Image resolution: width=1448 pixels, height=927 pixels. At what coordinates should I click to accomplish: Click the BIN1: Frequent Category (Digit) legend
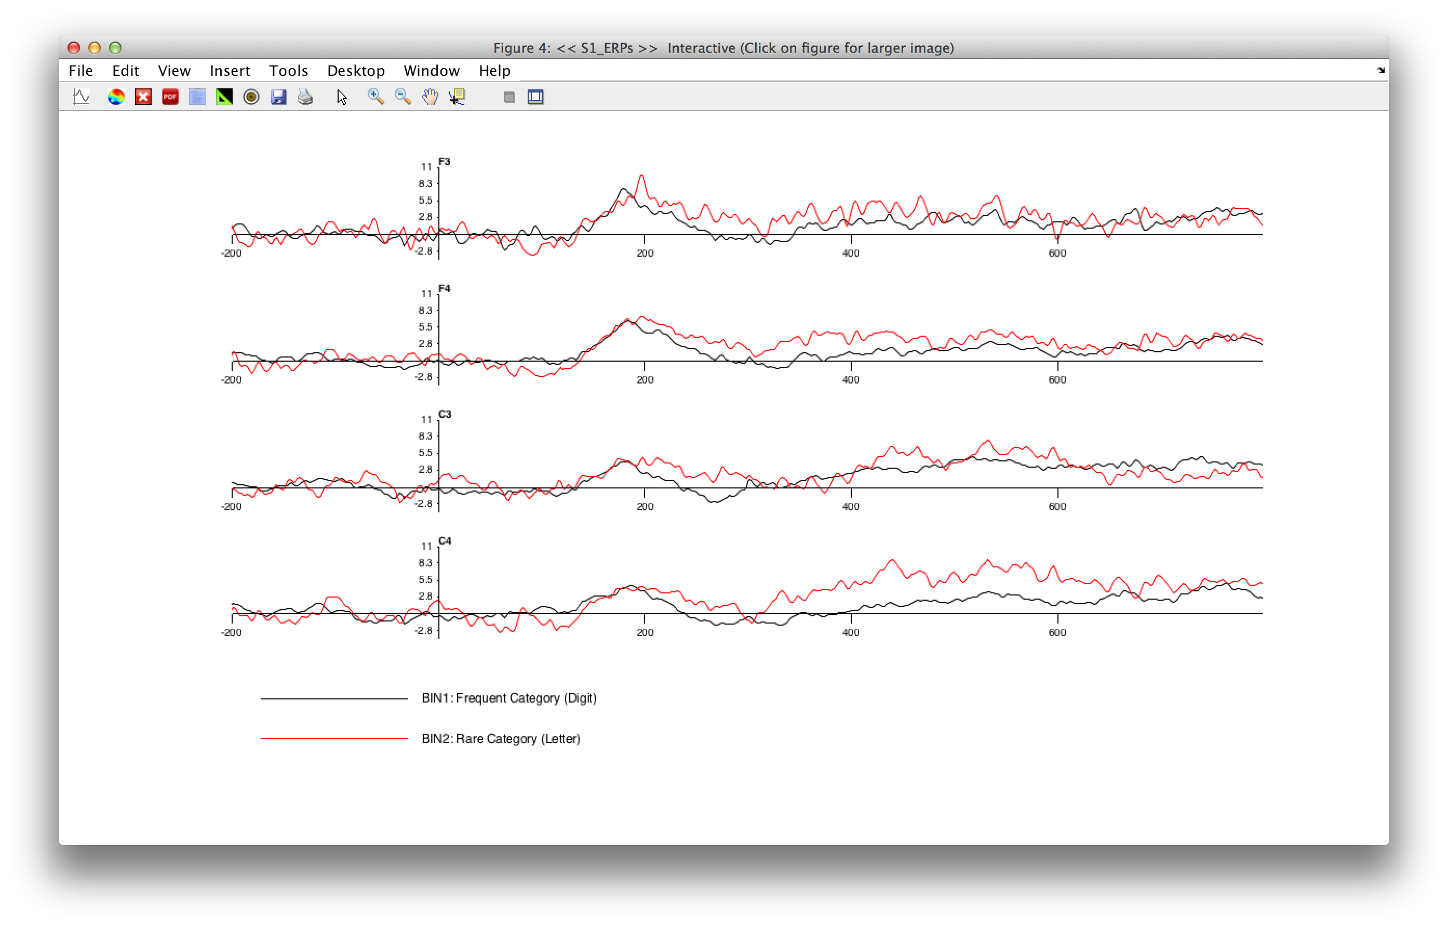509,698
